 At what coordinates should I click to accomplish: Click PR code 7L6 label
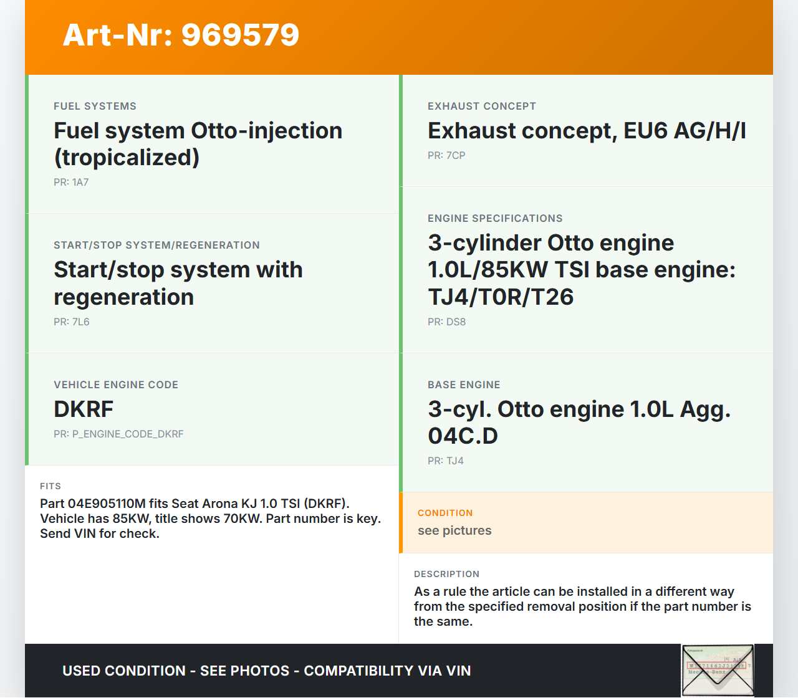pos(72,322)
